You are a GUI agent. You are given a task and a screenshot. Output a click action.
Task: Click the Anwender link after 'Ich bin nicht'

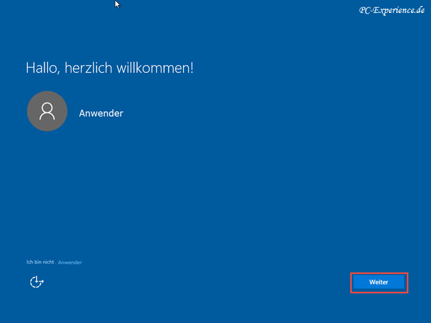(69, 262)
